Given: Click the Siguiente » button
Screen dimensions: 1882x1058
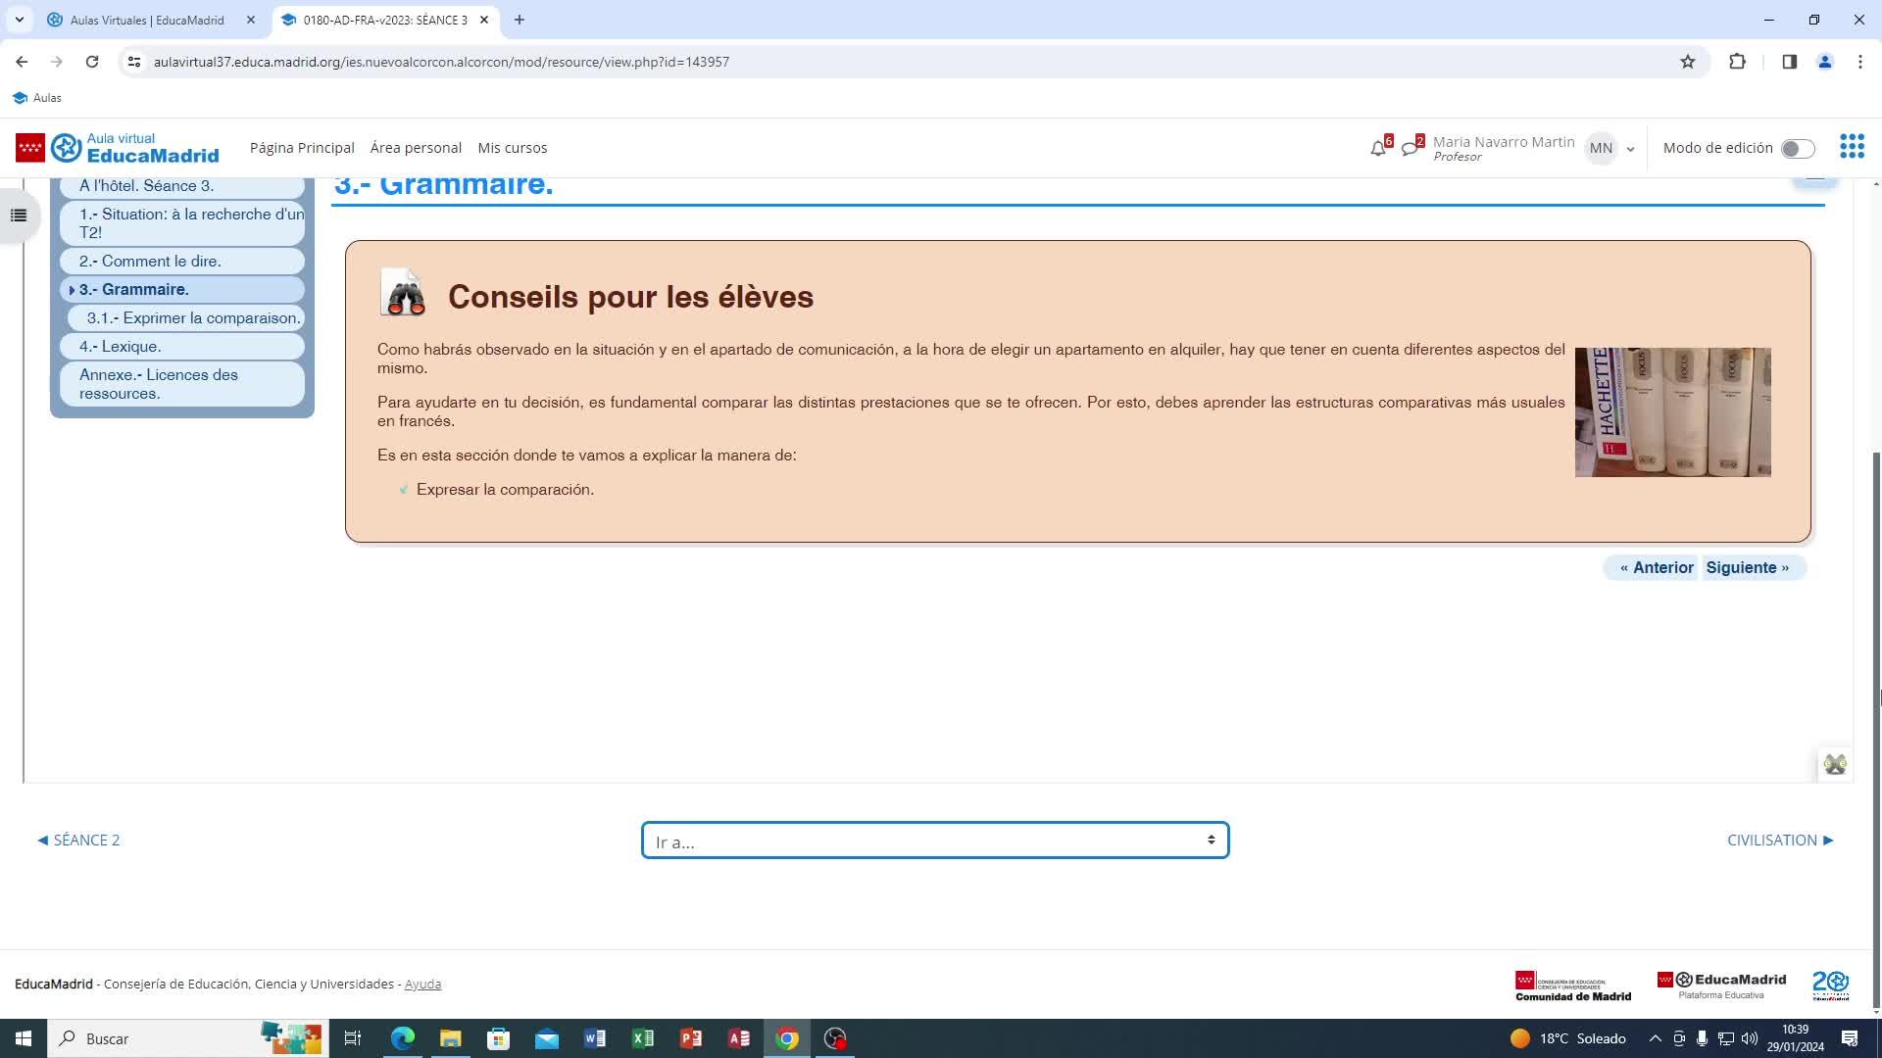Looking at the screenshot, I should [1747, 568].
